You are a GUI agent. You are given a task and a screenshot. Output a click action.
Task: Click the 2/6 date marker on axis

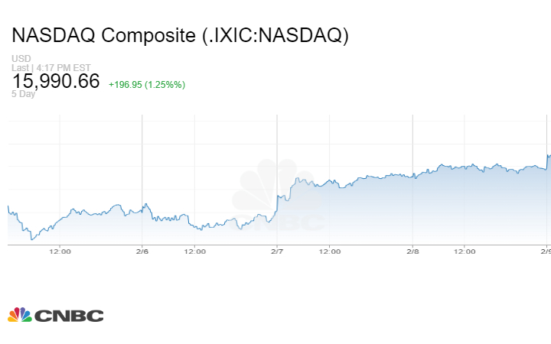pyautogui.click(x=142, y=251)
